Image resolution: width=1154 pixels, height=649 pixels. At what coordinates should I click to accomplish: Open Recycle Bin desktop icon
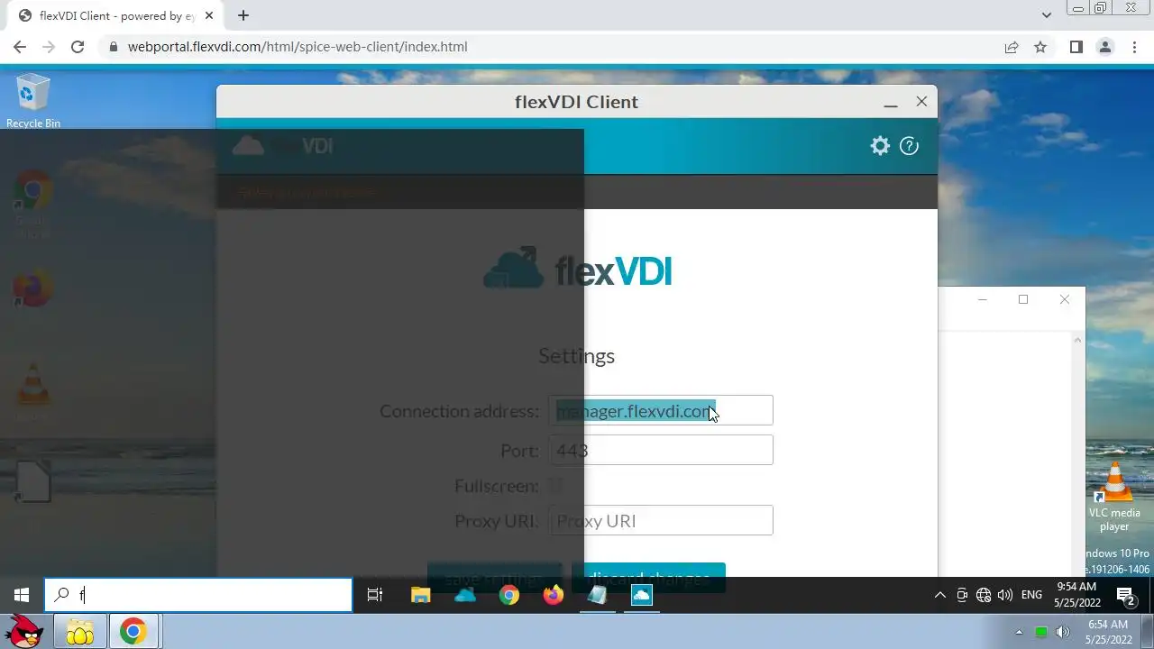tap(33, 101)
